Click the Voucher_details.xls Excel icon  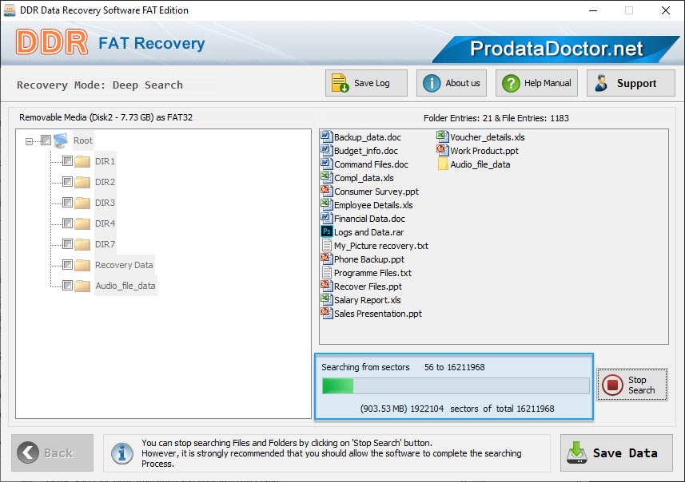(x=443, y=136)
